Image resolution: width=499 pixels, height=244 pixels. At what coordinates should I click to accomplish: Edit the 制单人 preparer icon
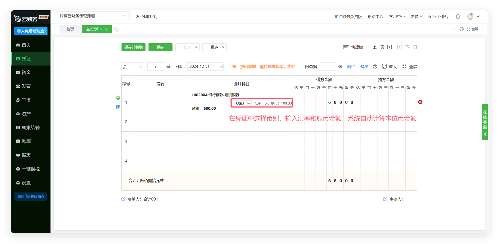coord(123,199)
